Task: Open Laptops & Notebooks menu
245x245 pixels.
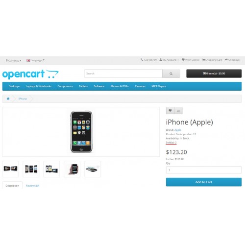Action: pos(39,86)
